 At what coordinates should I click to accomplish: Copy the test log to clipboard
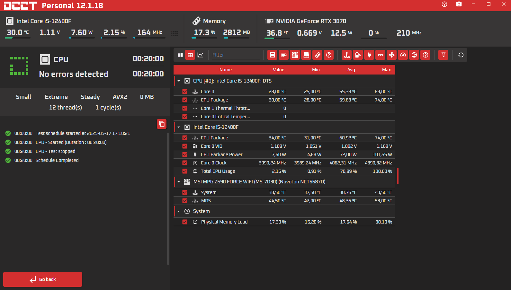click(162, 124)
